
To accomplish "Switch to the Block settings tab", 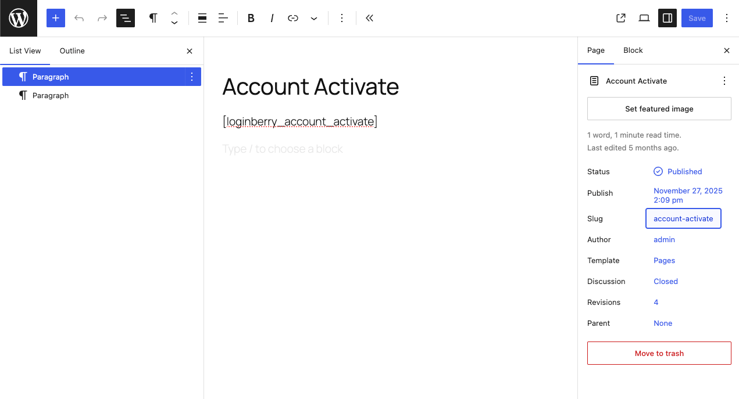I will click(633, 51).
